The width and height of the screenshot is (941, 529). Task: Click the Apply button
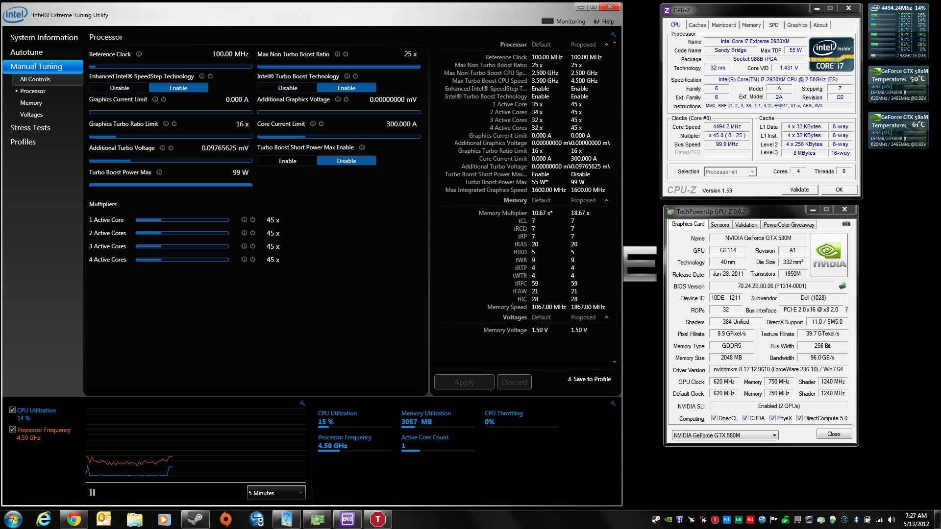464,382
